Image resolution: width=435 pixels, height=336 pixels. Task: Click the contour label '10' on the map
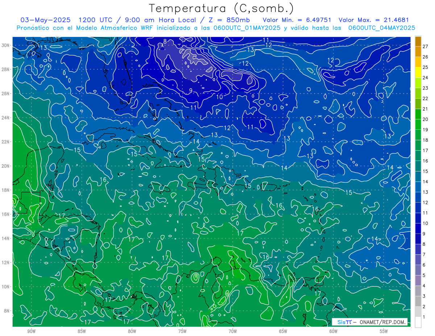click(220, 97)
